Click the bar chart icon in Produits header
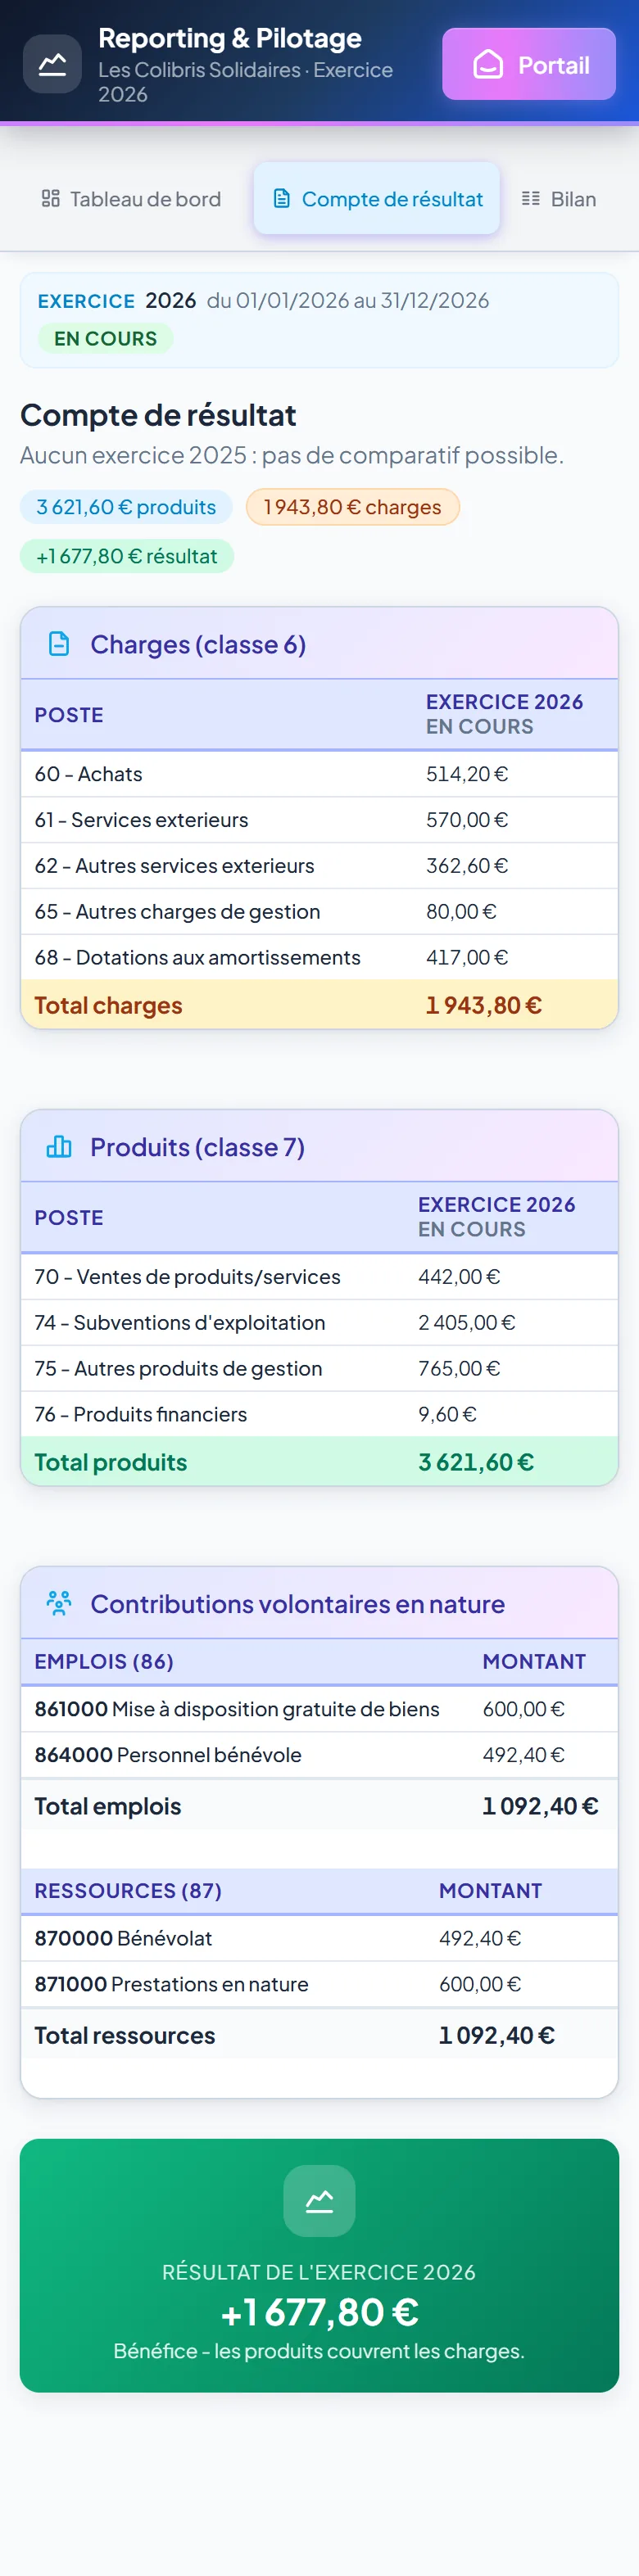This screenshot has width=639, height=2576. click(x=59, y=1147)
